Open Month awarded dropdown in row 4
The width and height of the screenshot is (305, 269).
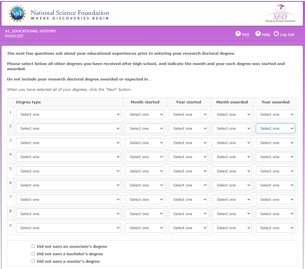[232, 157]
